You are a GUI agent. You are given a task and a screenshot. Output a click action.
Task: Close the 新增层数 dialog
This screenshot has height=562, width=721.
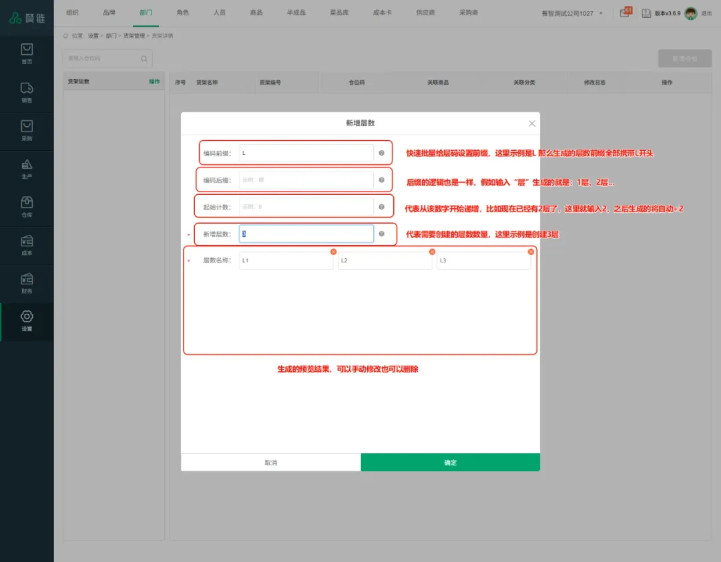click(532, 123)
